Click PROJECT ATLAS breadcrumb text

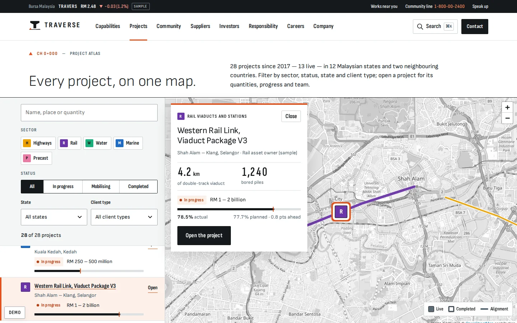pos(85,53)
